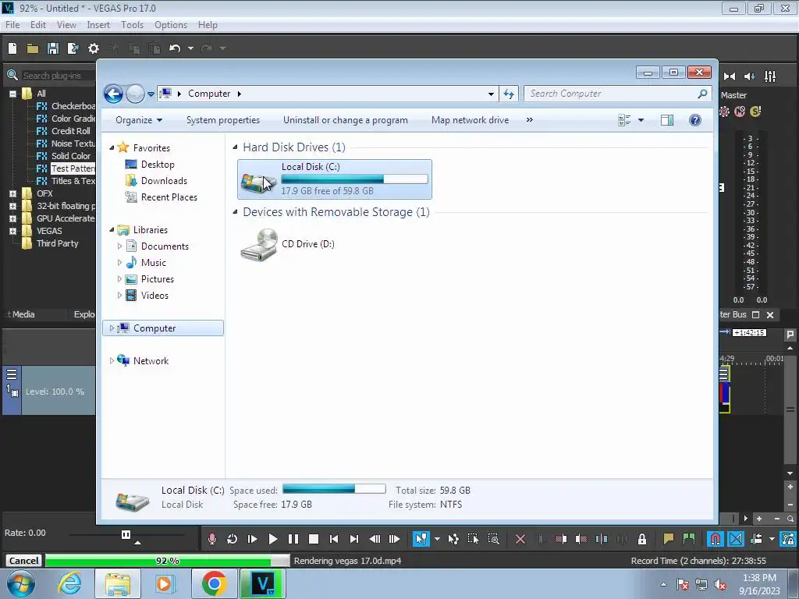Start playback with the Play button
This screenshot has width=799, height=599.
(x=272, y=539)
